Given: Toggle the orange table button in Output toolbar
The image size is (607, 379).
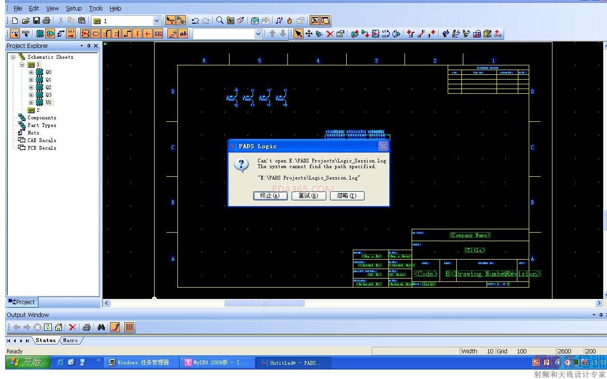Looking at the screenshot, I should pyautogui.click(x=129, y=327).
